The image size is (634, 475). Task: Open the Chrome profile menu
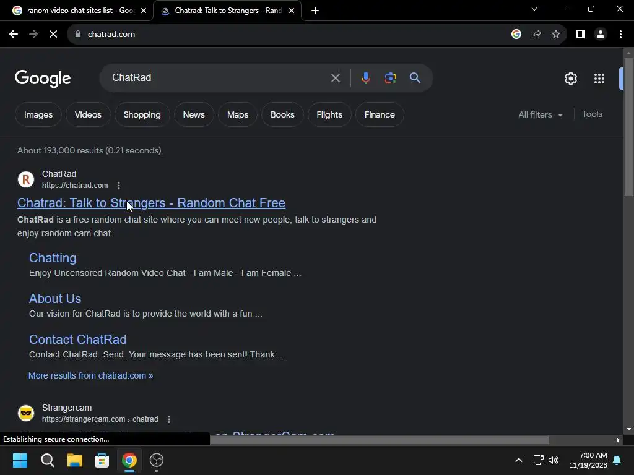click(x=601, y=35)
